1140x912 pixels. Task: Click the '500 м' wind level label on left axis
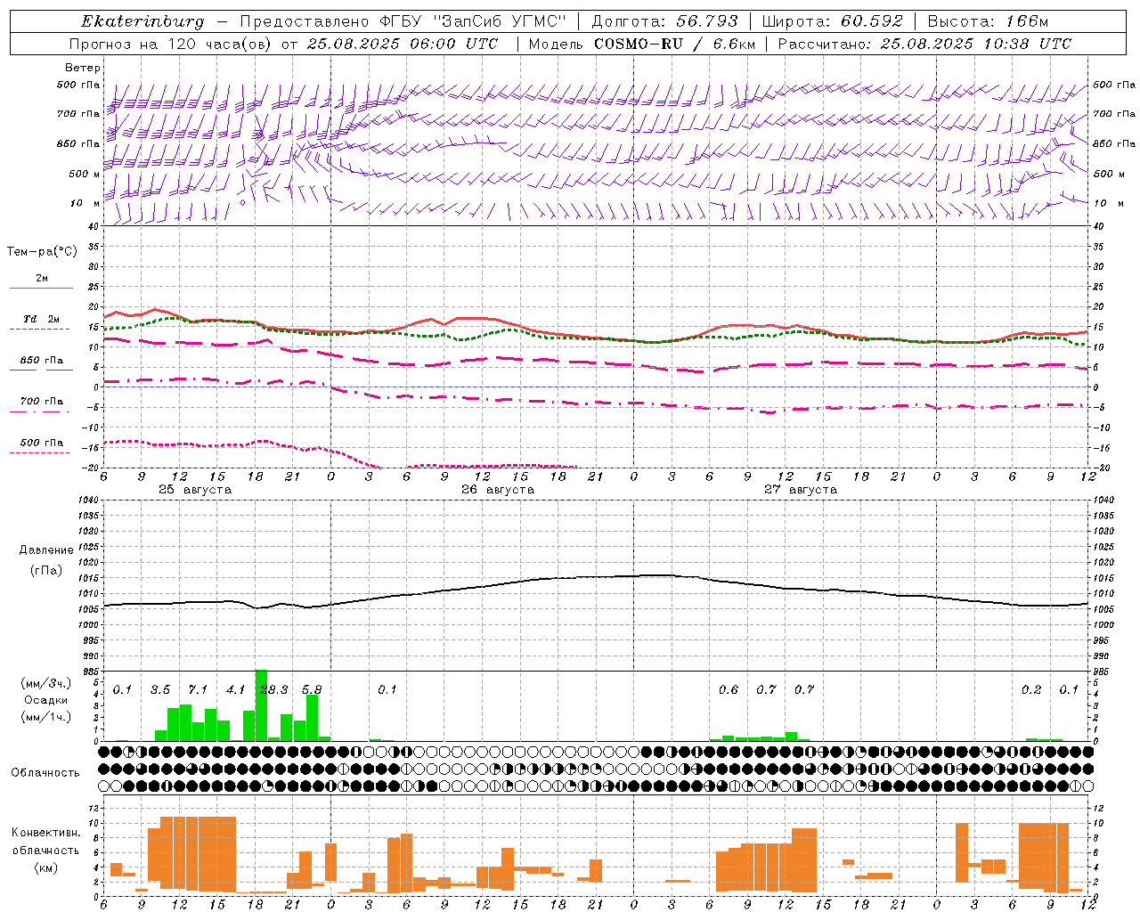pyautogui.click(x=85, y=174)
